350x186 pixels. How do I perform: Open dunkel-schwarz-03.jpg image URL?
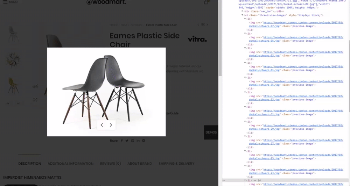(x=296, y=54)
